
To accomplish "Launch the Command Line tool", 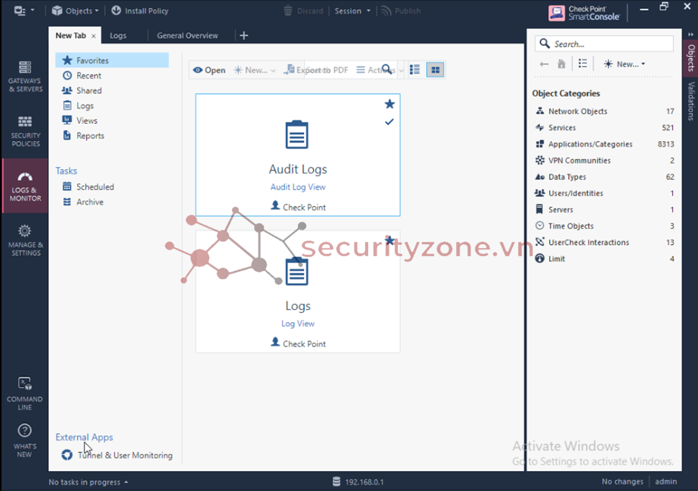I will [x=25, y=394].
